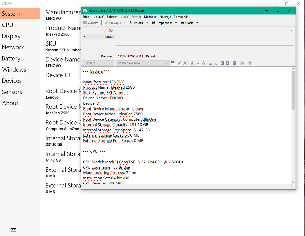
Task: Open the insert image/object dropdown
Action: click(243, 63)
